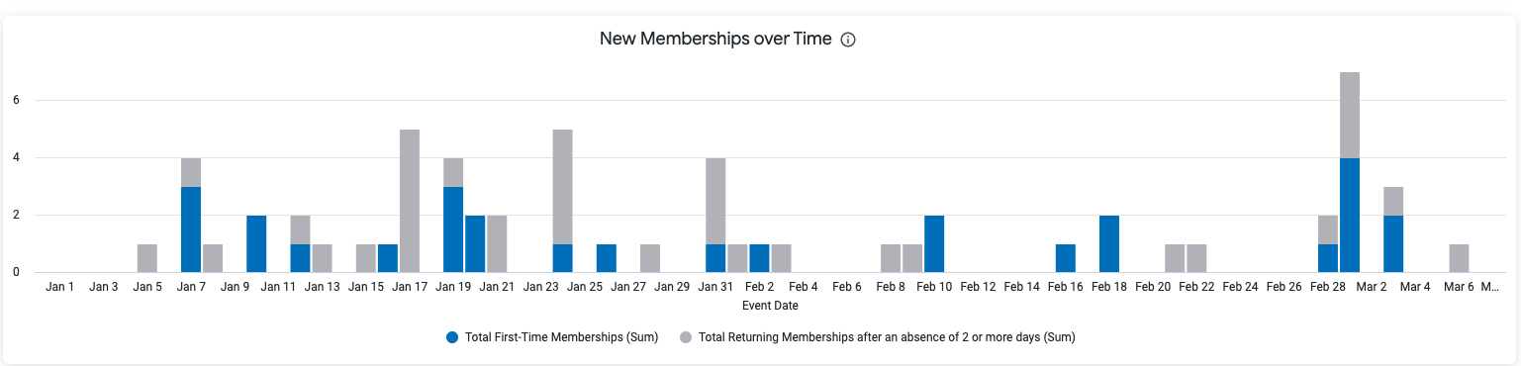Screen dimensions: 1521x366
Task: Select the stacked bar above Jan 31
Action: tap(715, 215)
